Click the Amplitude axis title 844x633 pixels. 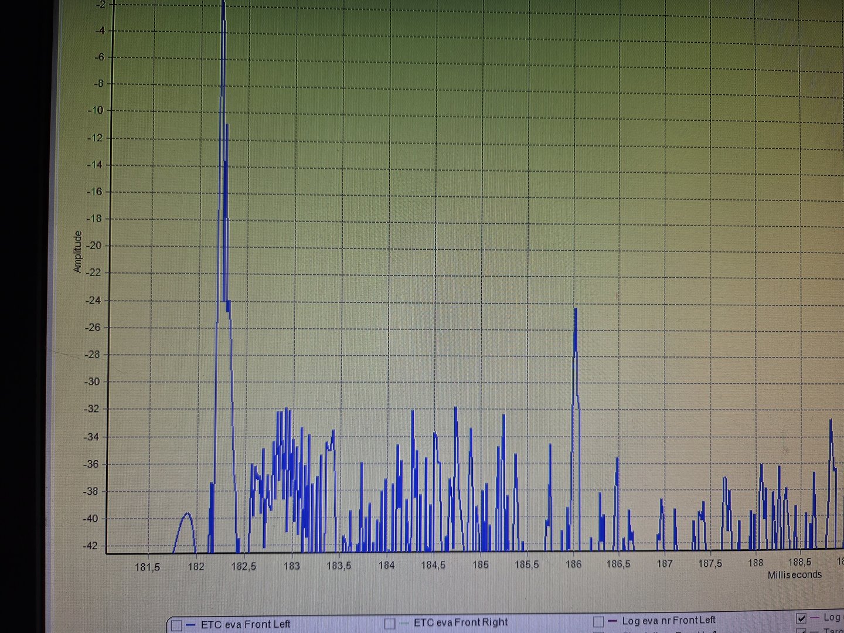point(77,251)
